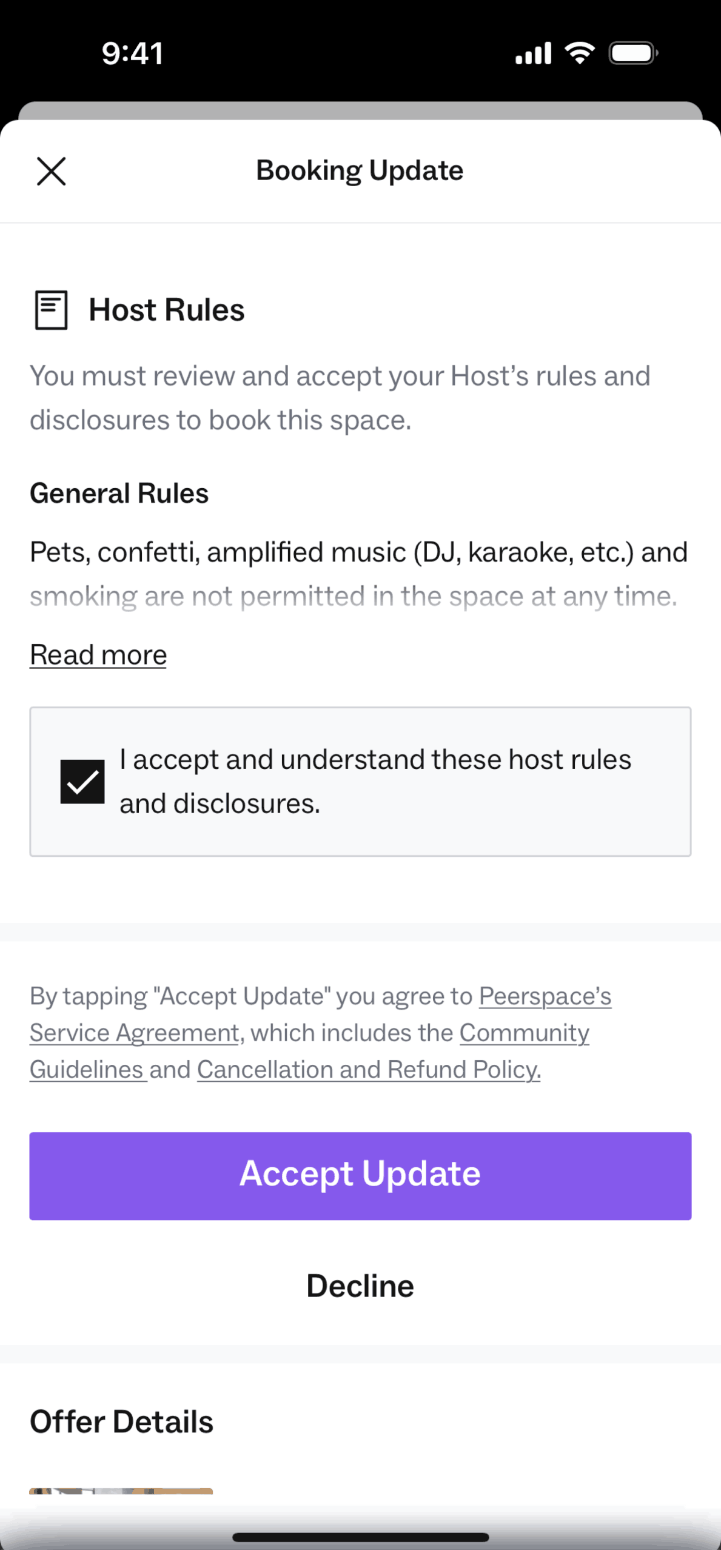Uncheck the host rules acceptance checkbox
The image size is (721, 1550).
(x=82, y=781)
